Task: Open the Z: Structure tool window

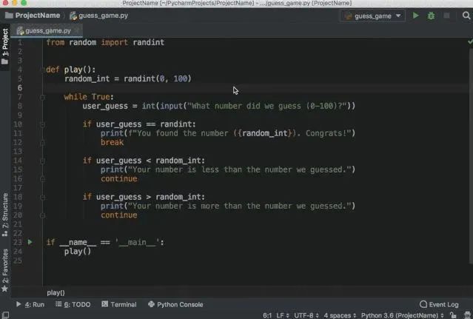Action: coord(5,215)
